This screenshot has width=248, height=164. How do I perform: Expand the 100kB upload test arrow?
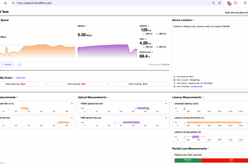pos(166,104)
